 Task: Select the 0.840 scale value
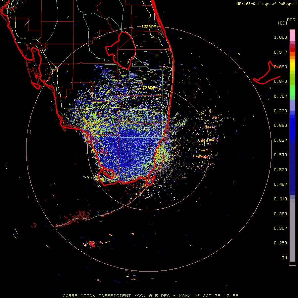point(280,81)
